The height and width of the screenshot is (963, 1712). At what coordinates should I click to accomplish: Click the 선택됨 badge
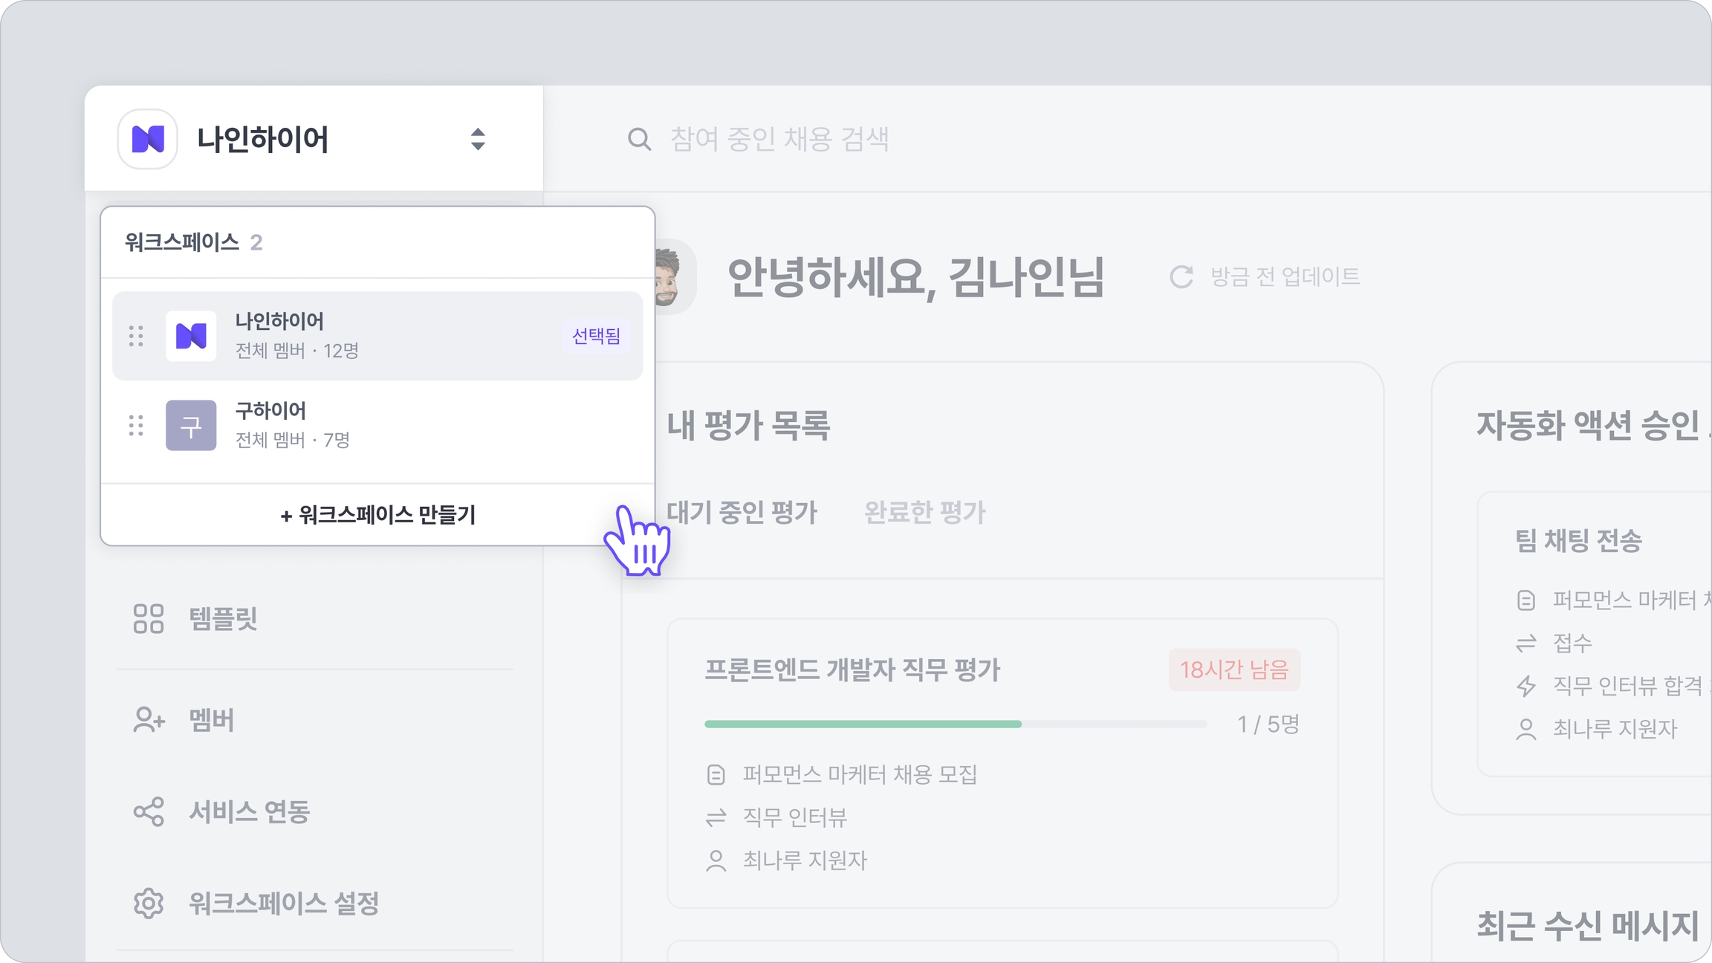[x=596, y=336]
